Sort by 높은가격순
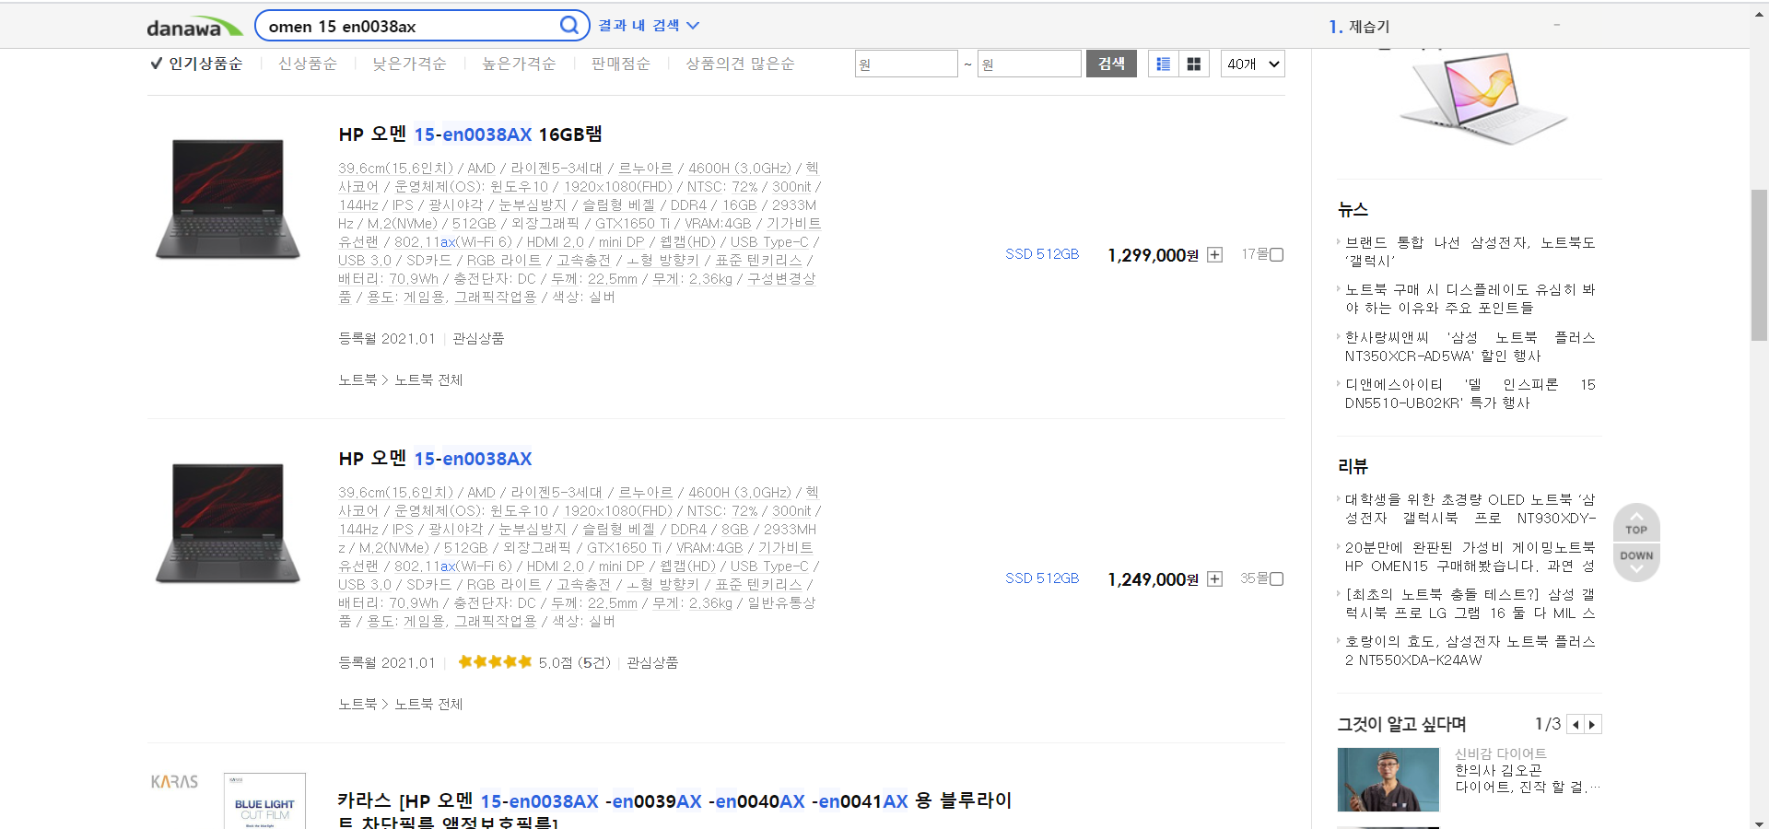Viewport: 1769px width, 829px height. pos(519,64)
